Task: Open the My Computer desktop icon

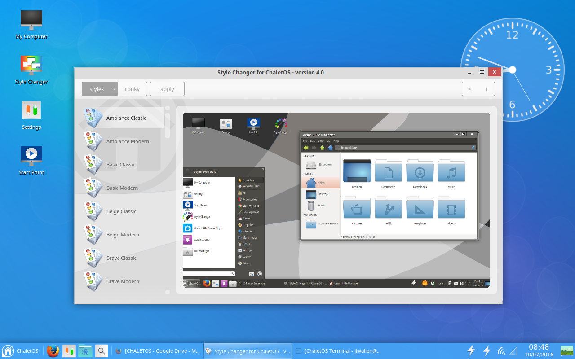Action: coord(31,24)
